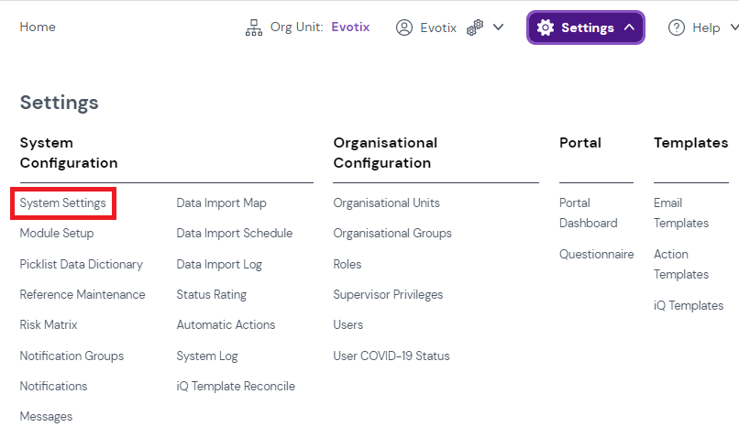
Task: Open System Settings
Action: tap(62, 203)
